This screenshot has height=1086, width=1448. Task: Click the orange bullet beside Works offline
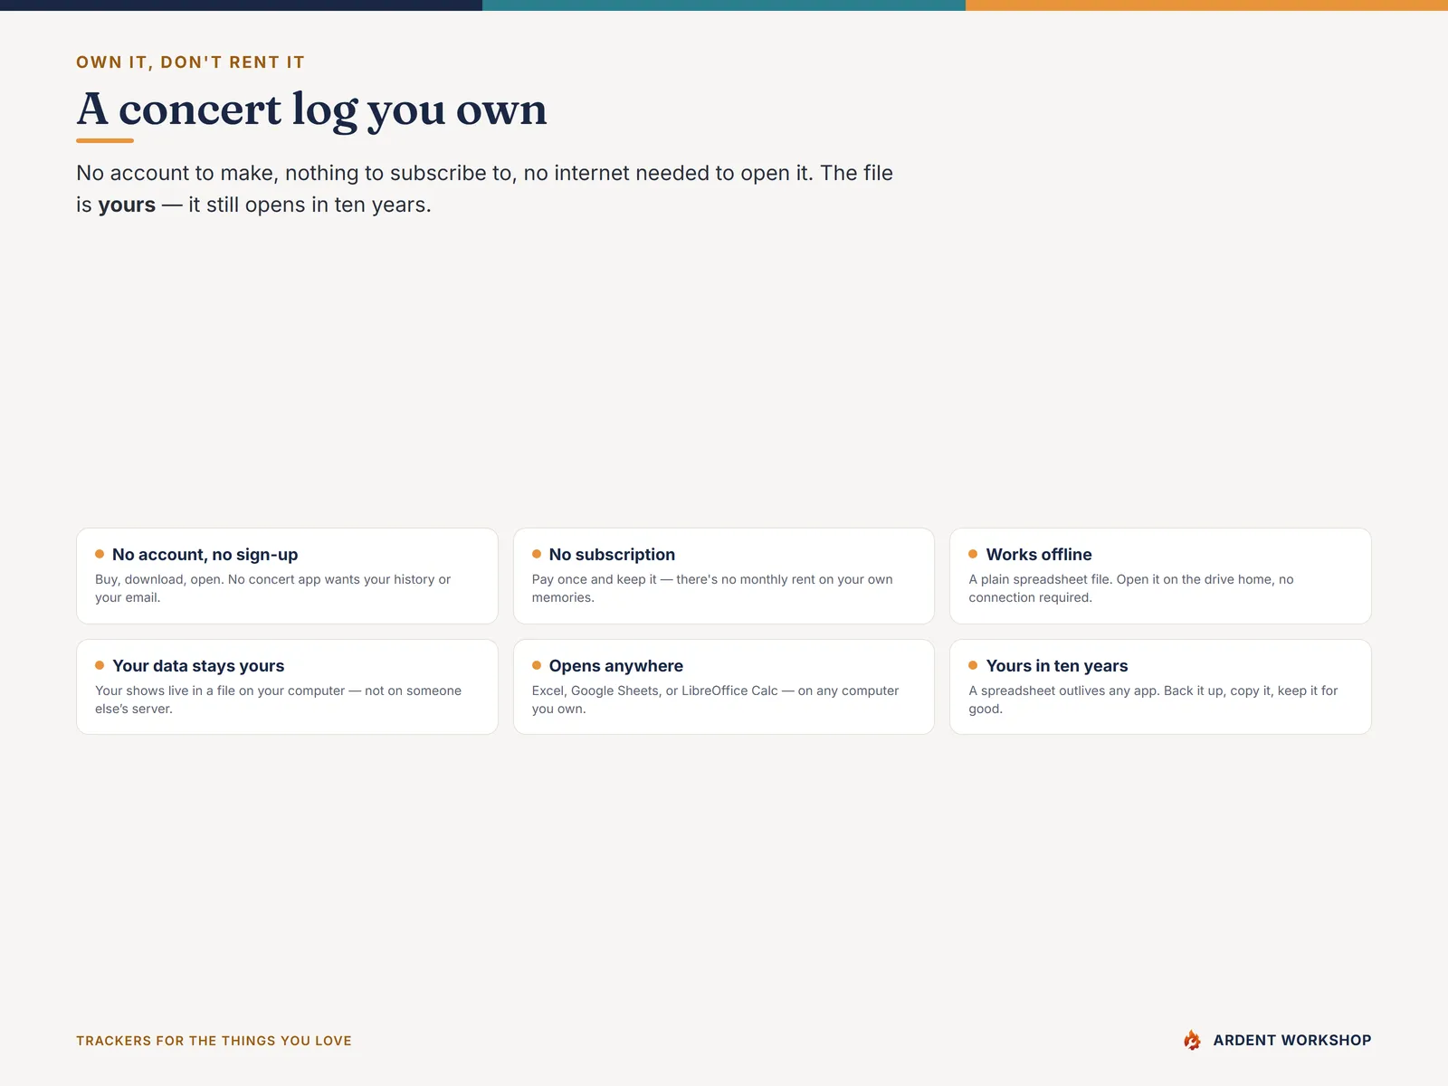(x=973, y=554)
